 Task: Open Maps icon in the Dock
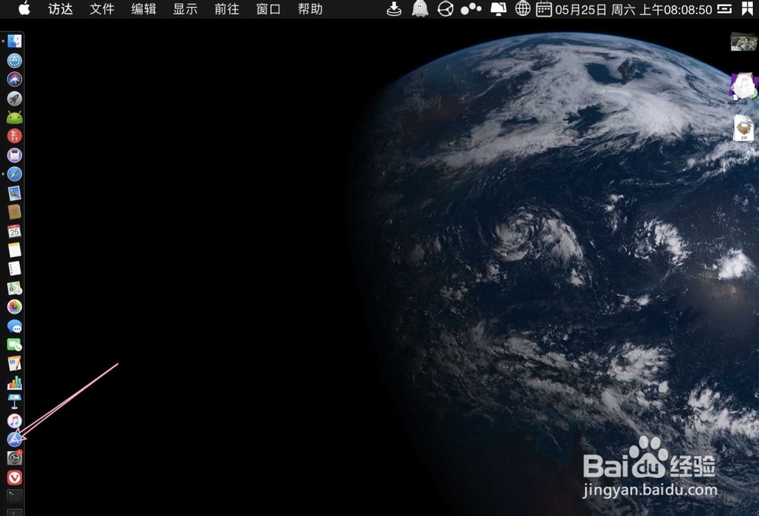pyautogui.click(x=14, y=288)
